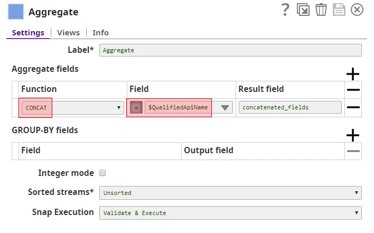This screenshot has width=374, height=233.
Task: Click the Aggregate fields header minus icon
Action: point(353,90)
